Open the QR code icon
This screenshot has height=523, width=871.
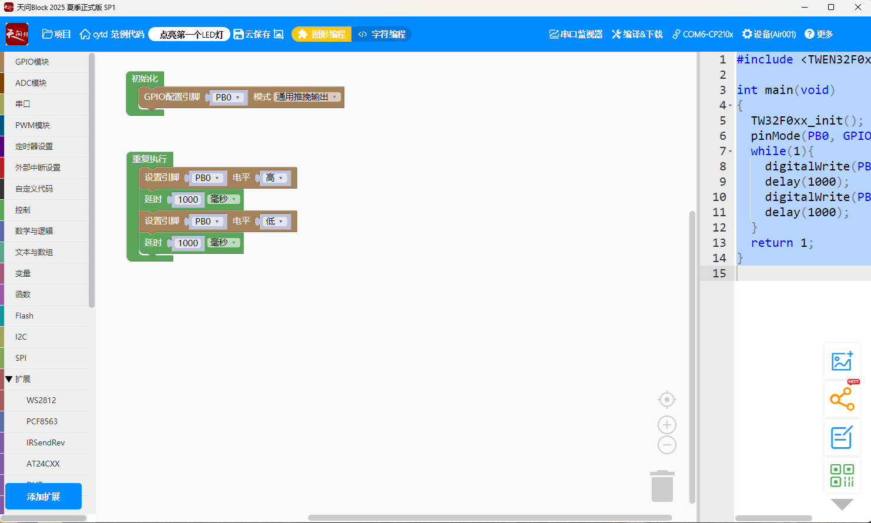coord(842,475)
